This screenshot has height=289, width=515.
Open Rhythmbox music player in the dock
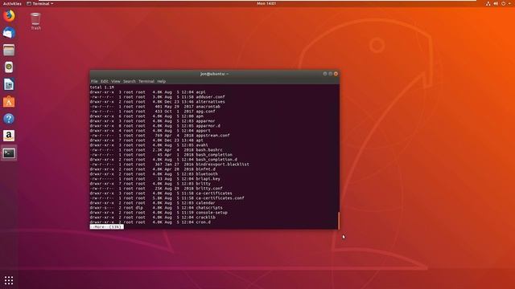click(x=9, y=67)
